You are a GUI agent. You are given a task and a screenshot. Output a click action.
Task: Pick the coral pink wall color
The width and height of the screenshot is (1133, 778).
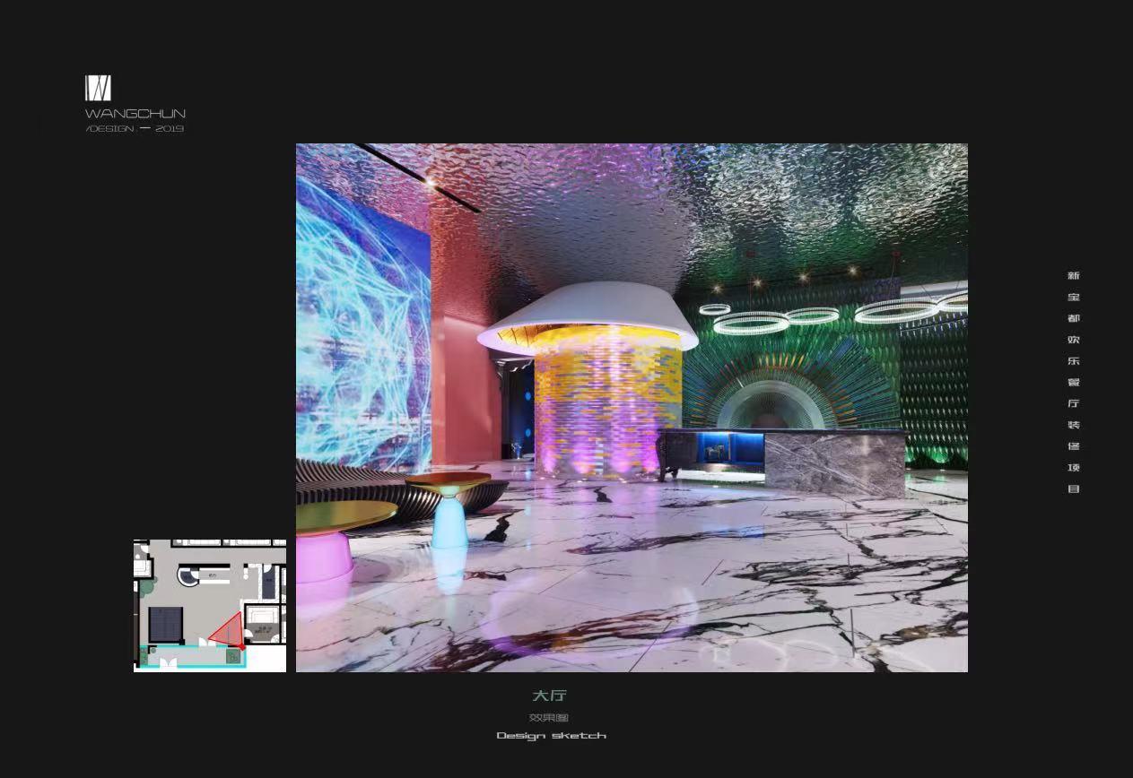(462, 359)
